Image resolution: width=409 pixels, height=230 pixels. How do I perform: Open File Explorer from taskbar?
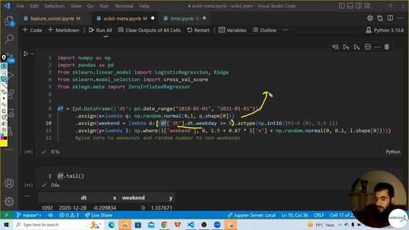125,224
